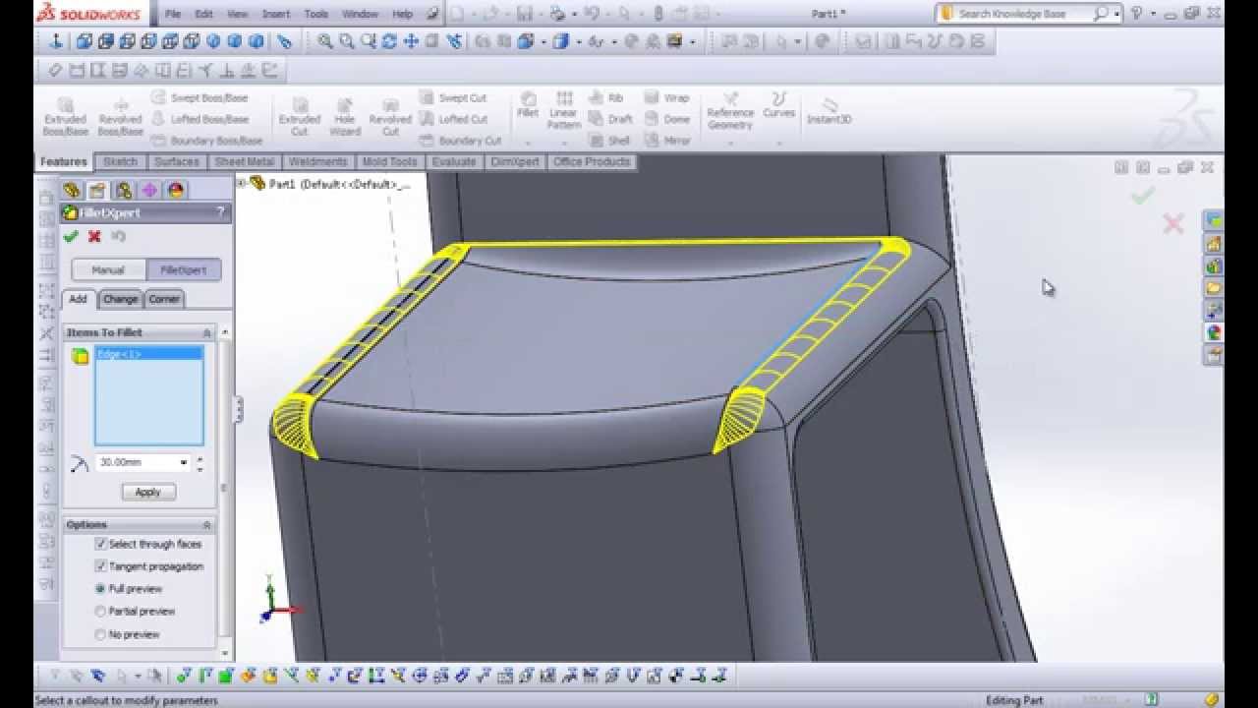Viewport: 1258px width, 708px height.
Task: Open the Change tab in FilletXpert
Action: point(120,299)
